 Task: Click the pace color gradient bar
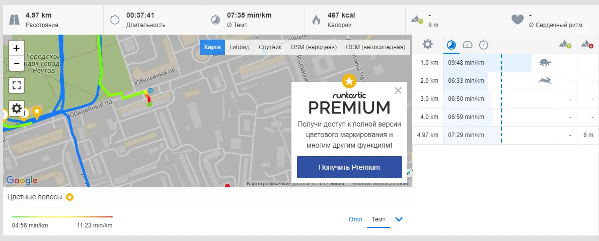click(x=62, y=216)
